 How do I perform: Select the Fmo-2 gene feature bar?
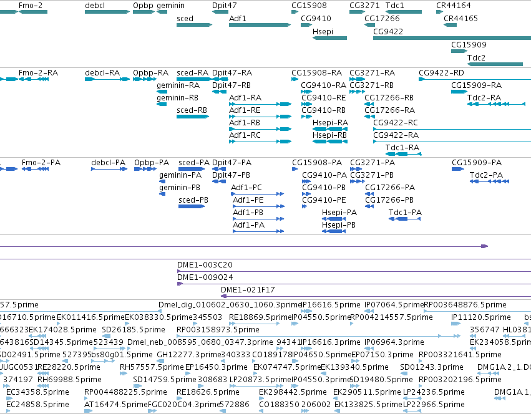[33, 12]
